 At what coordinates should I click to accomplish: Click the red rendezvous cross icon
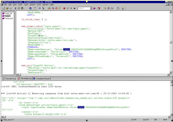tap(56, 8)
